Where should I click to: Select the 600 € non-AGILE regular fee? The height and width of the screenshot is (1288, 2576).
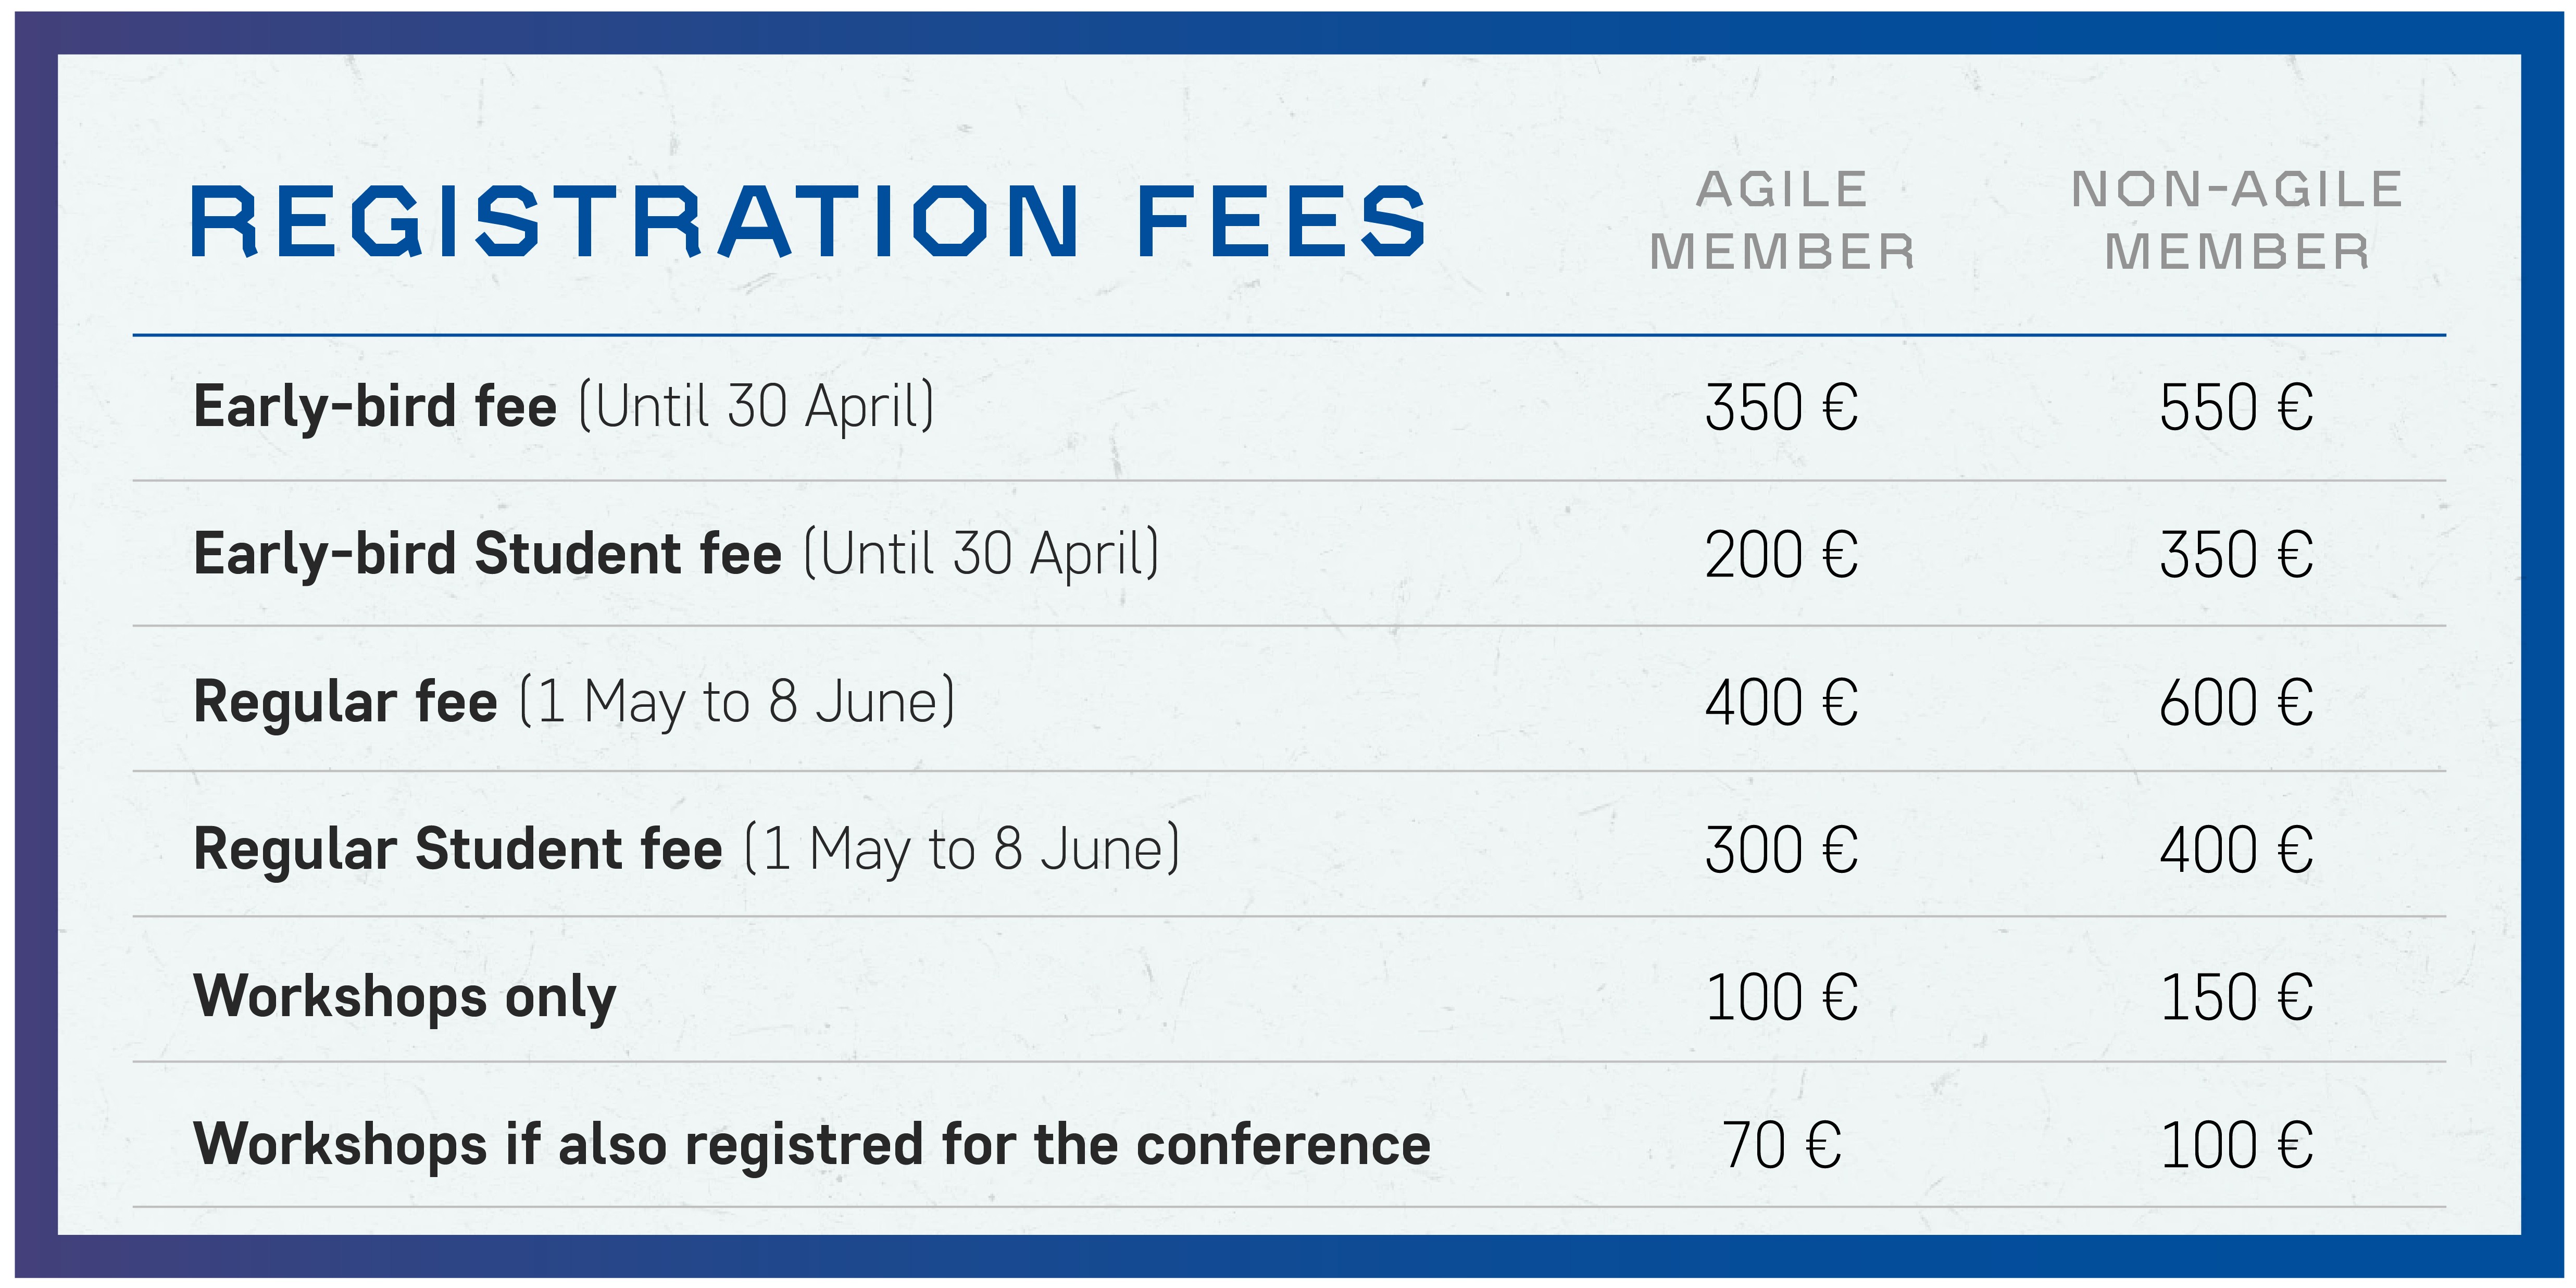(2236, 702)
